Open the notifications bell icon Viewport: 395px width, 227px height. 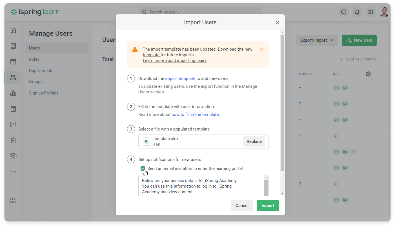pos(357,12)
